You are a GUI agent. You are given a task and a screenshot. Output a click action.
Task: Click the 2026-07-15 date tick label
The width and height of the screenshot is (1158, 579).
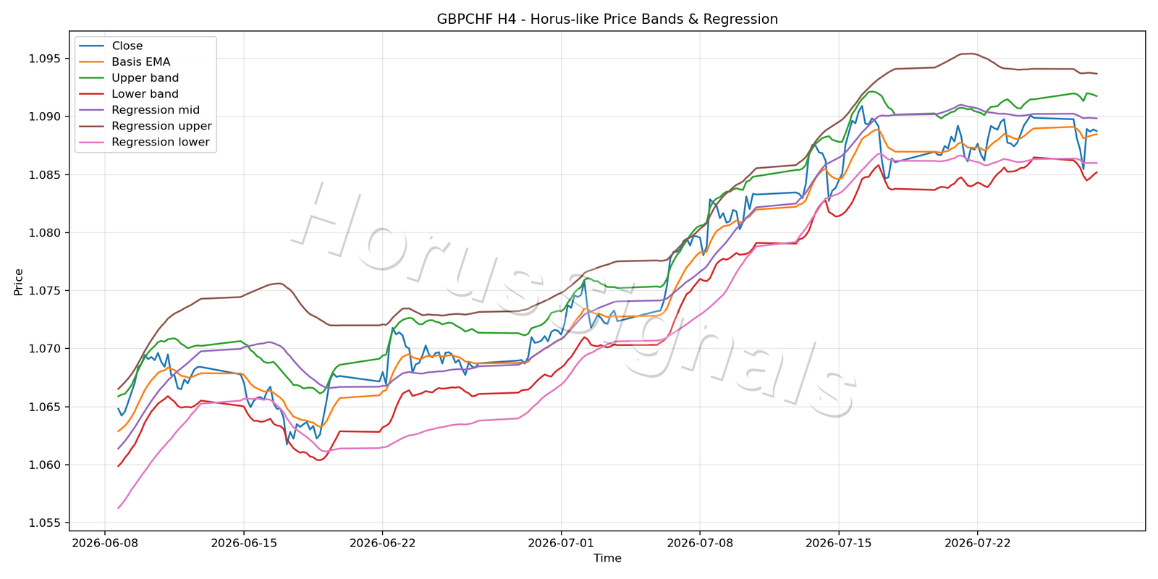[839, 542]
